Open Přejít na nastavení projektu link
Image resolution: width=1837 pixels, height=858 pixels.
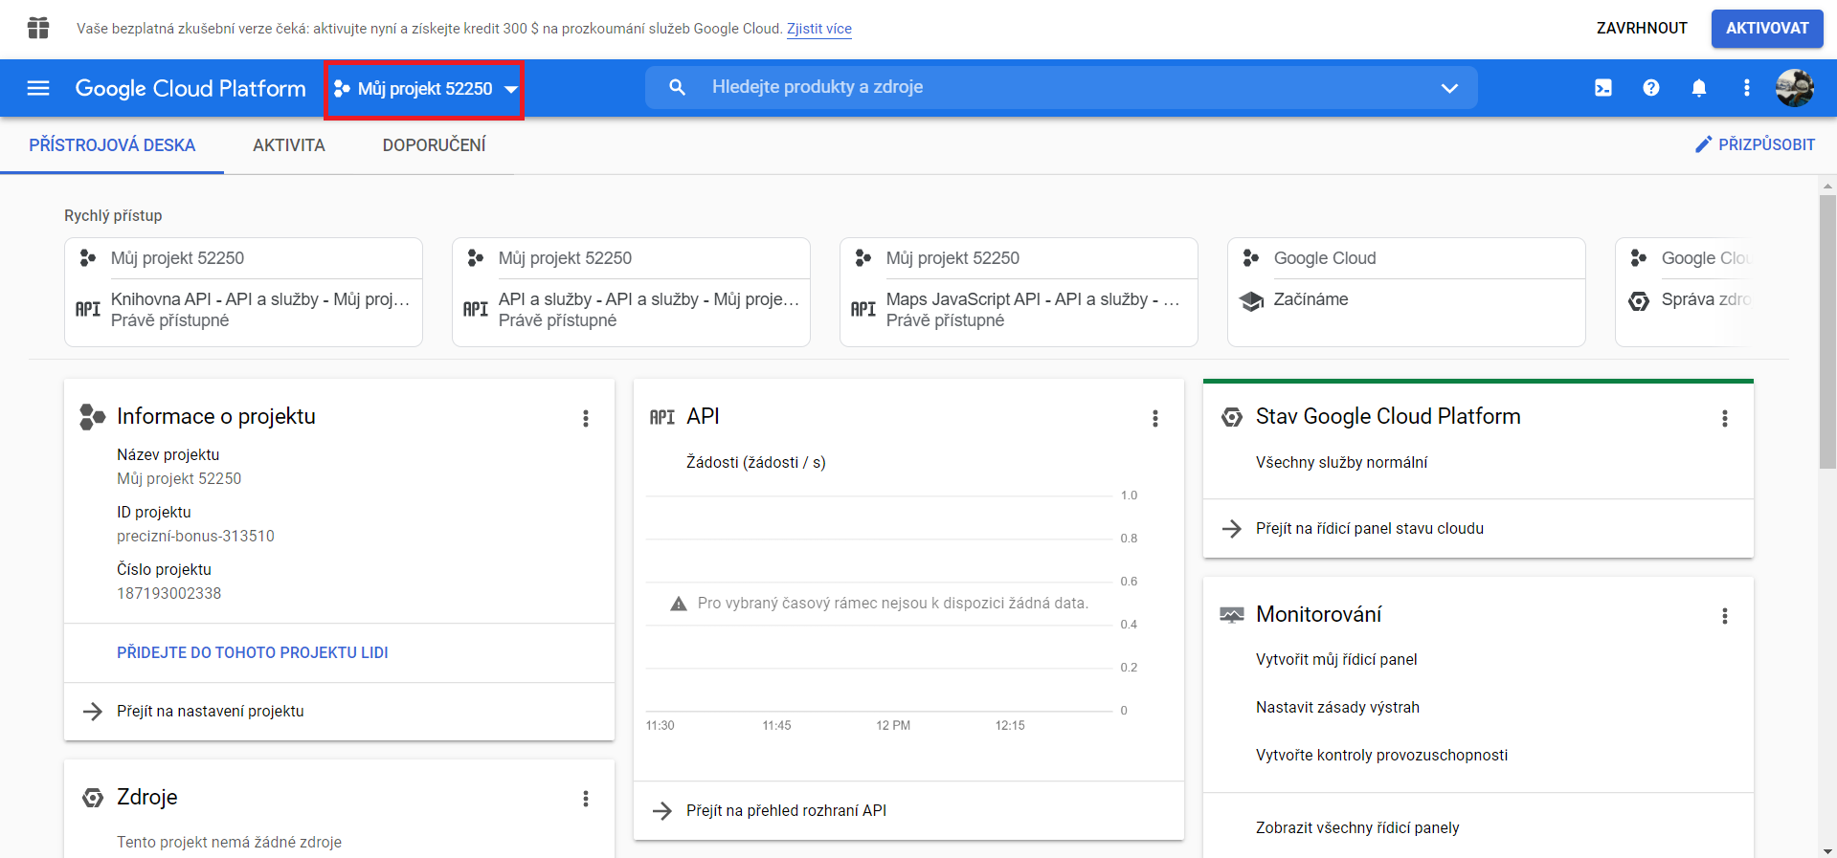tap(210, 711)
